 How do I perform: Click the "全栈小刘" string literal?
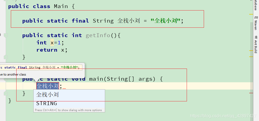pyautogui.click(x=165, y=21)
